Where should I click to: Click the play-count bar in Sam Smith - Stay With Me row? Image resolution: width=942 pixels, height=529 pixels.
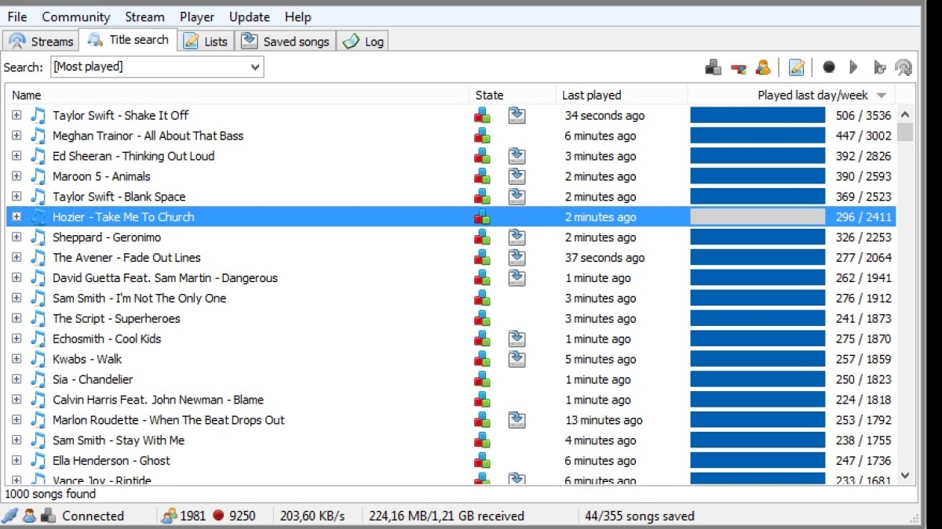(758, 440)
